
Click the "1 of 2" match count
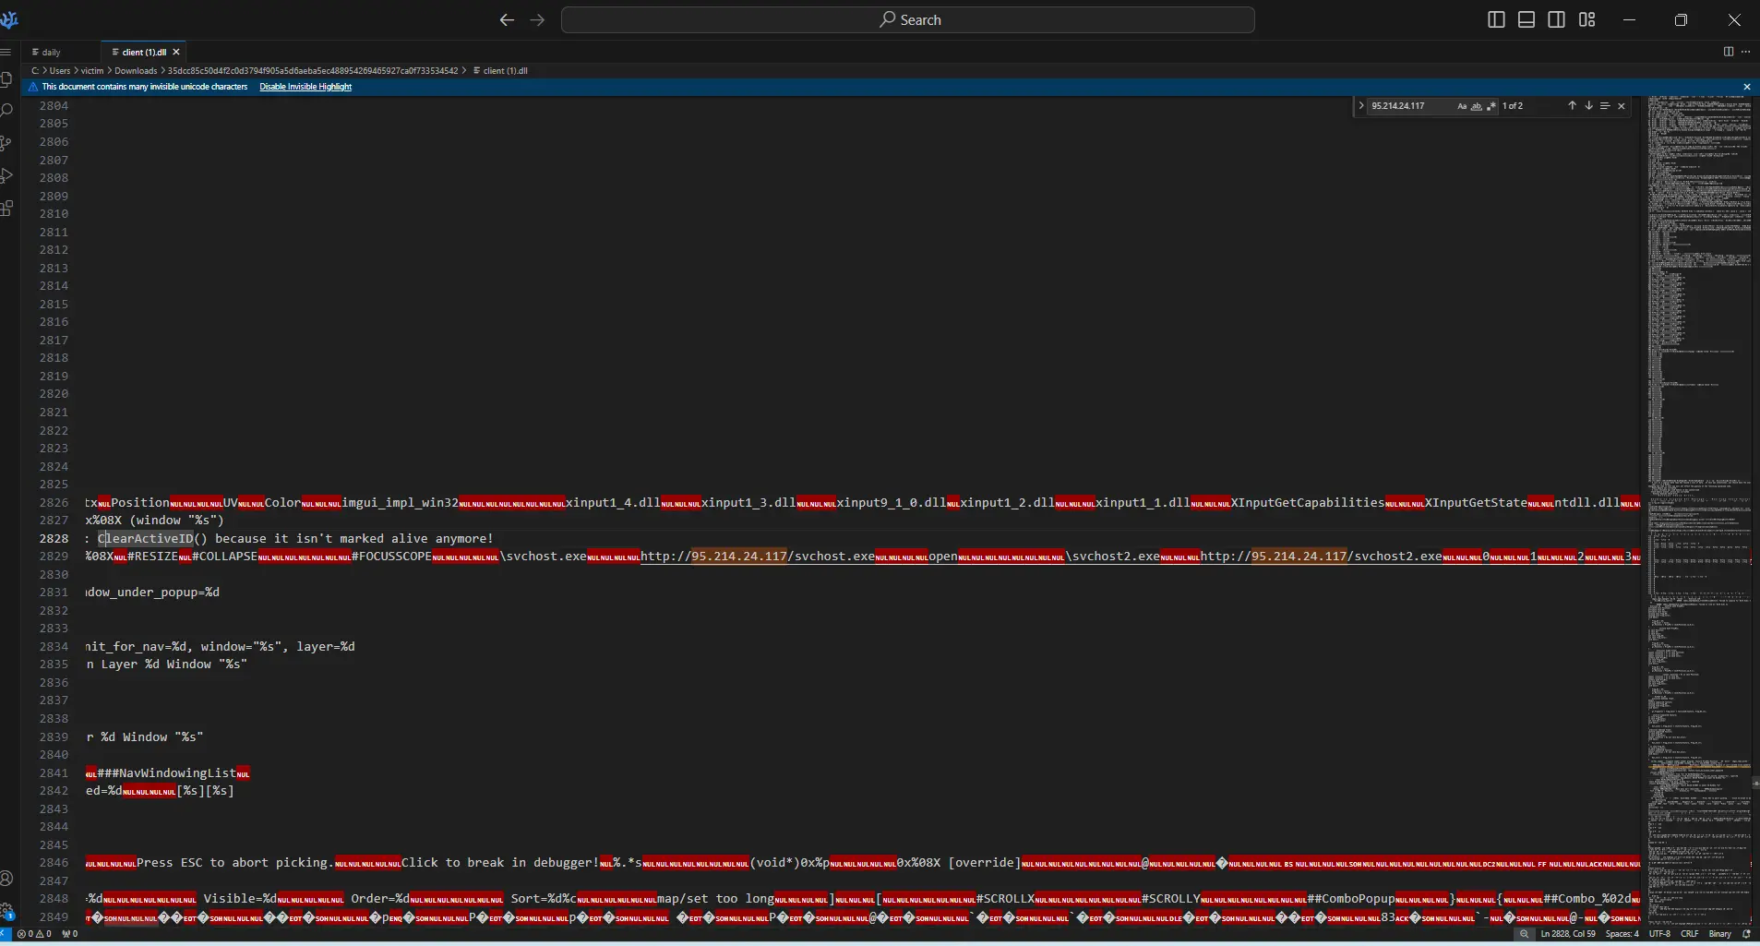(1513, 106)
